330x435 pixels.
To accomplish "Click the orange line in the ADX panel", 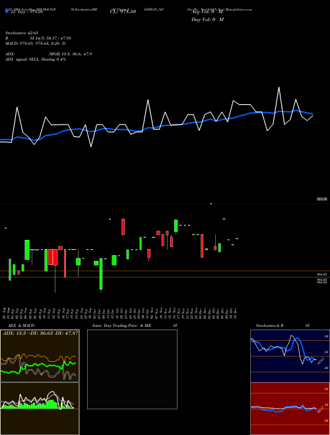I will click(x=39, y=357).
